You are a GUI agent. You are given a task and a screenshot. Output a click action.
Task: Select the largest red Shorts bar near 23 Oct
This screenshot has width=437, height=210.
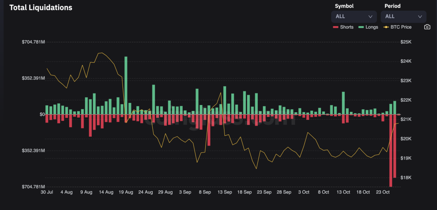(391, 150)
